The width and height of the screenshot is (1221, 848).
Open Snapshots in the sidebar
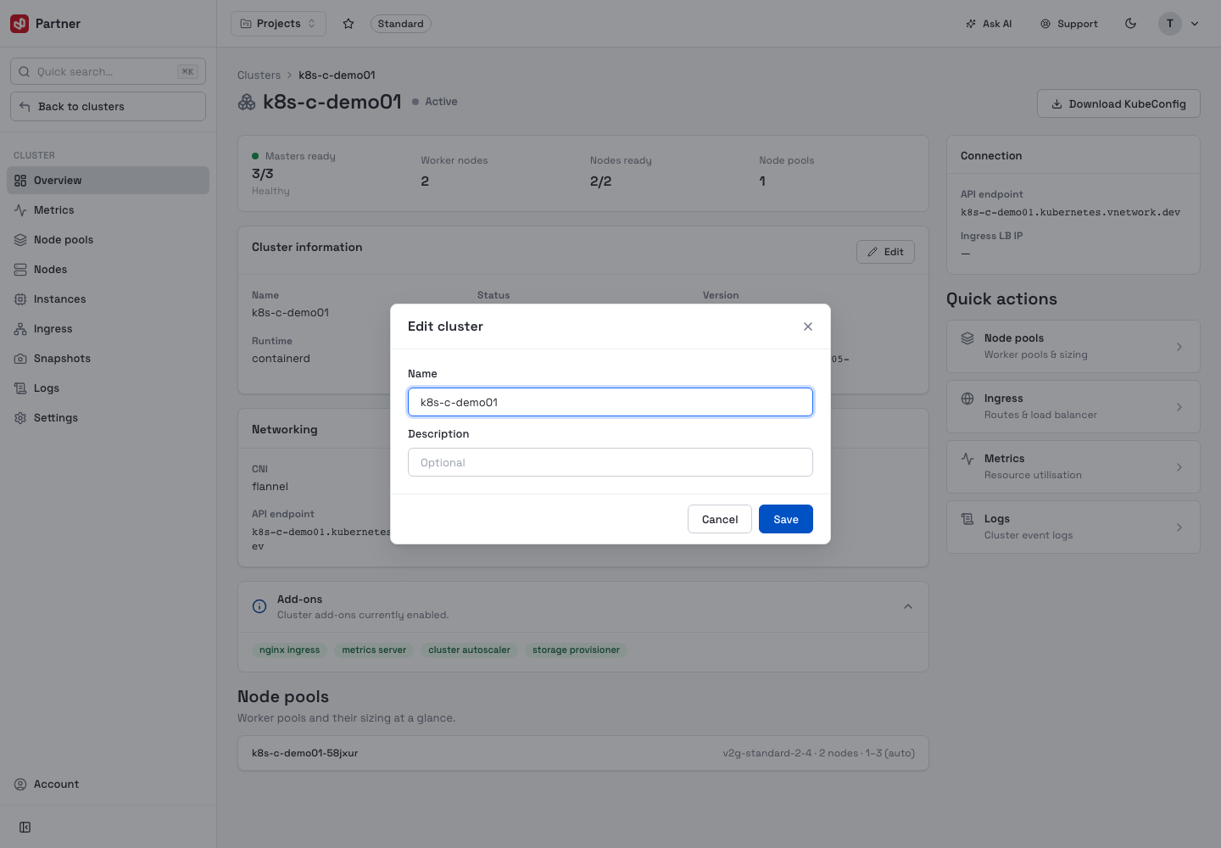pyautogui.click(x=108, y=358)
